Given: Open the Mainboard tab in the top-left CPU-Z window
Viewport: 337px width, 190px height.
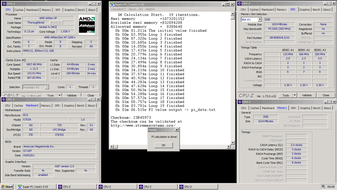Looking at the screenshot, I should tap(32, 10).
